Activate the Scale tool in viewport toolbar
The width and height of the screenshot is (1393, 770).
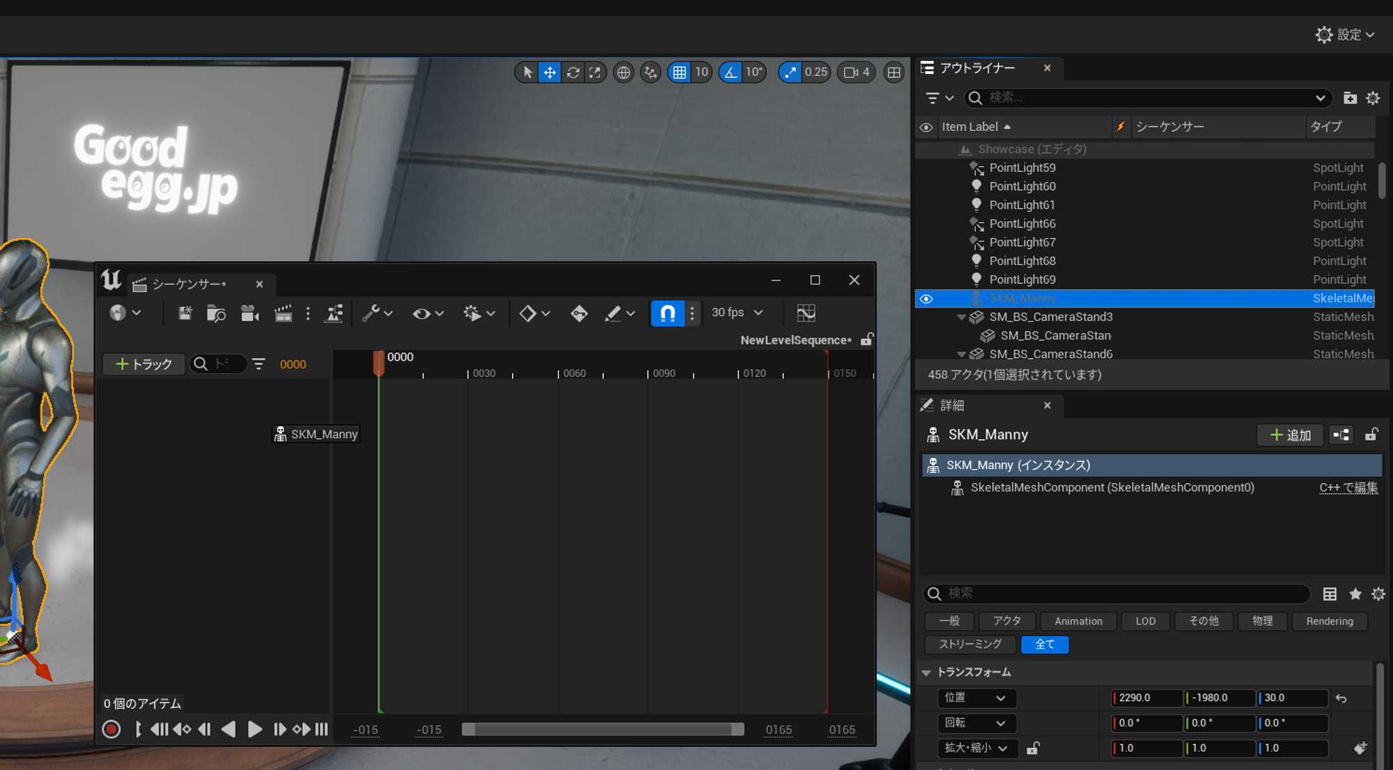click(x=594, y=72)
